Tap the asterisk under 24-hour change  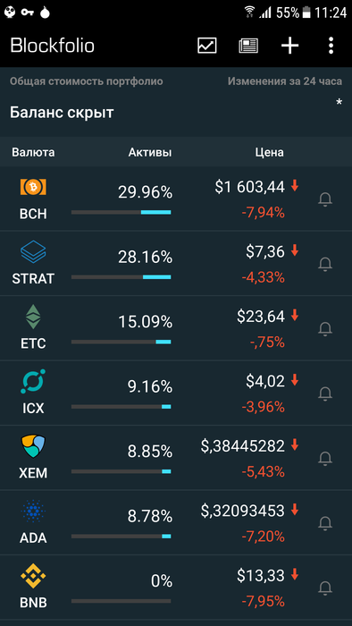339,102
